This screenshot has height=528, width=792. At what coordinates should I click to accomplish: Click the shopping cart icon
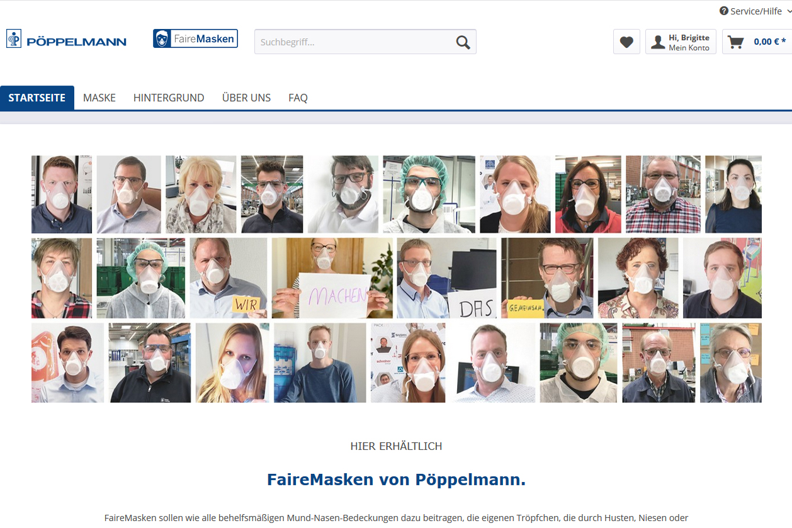(x=735, y=42)
